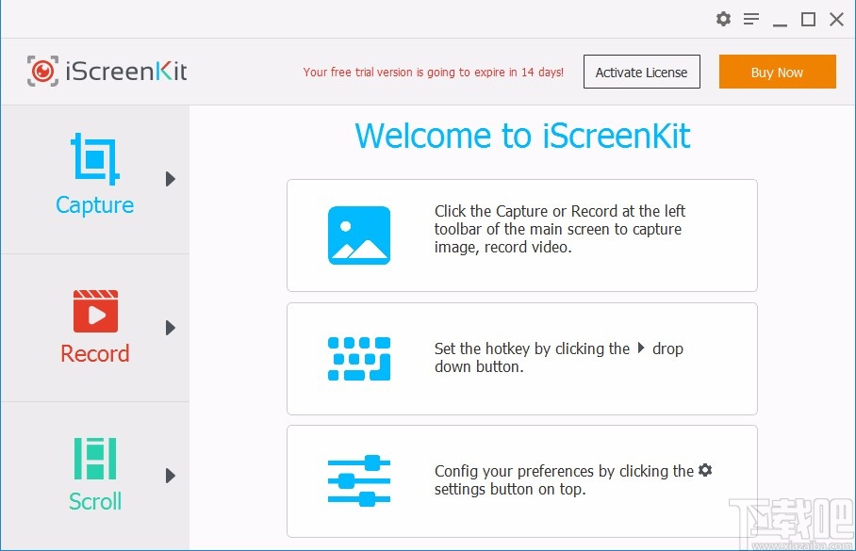Viewport: 856px width, 551px height.
Task: Expand the Capture dropdown arrow
Action: [171, 179]
